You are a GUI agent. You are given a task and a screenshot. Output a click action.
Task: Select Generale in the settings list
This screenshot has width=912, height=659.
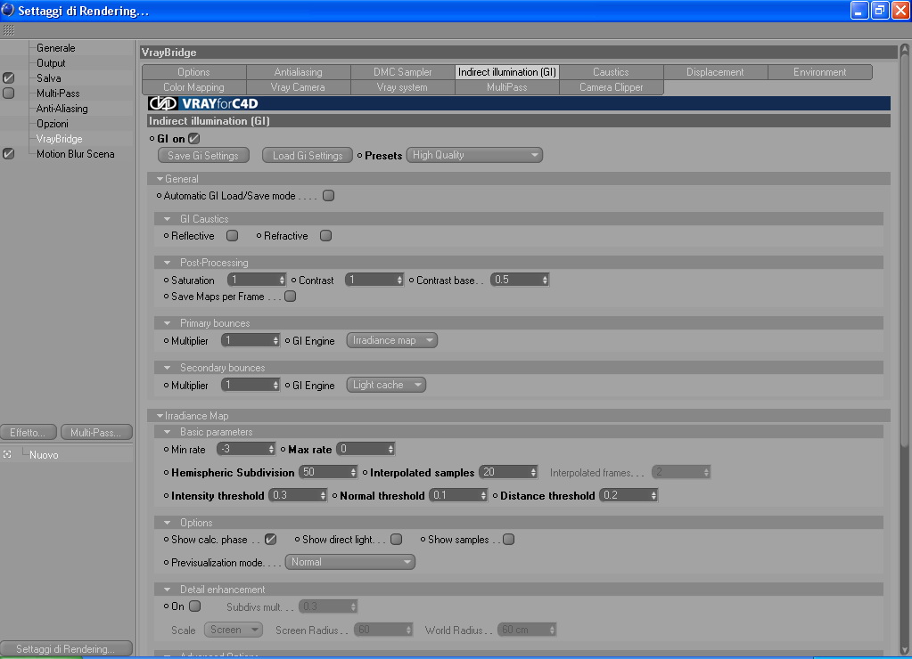tap(56, 48)
